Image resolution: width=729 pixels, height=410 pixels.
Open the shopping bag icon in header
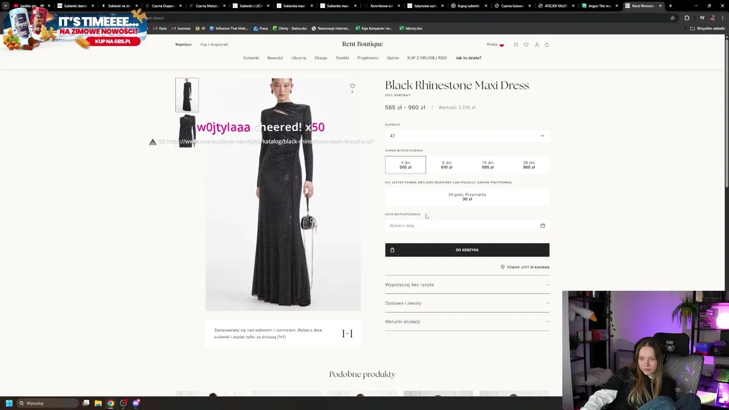coord(547,44)
